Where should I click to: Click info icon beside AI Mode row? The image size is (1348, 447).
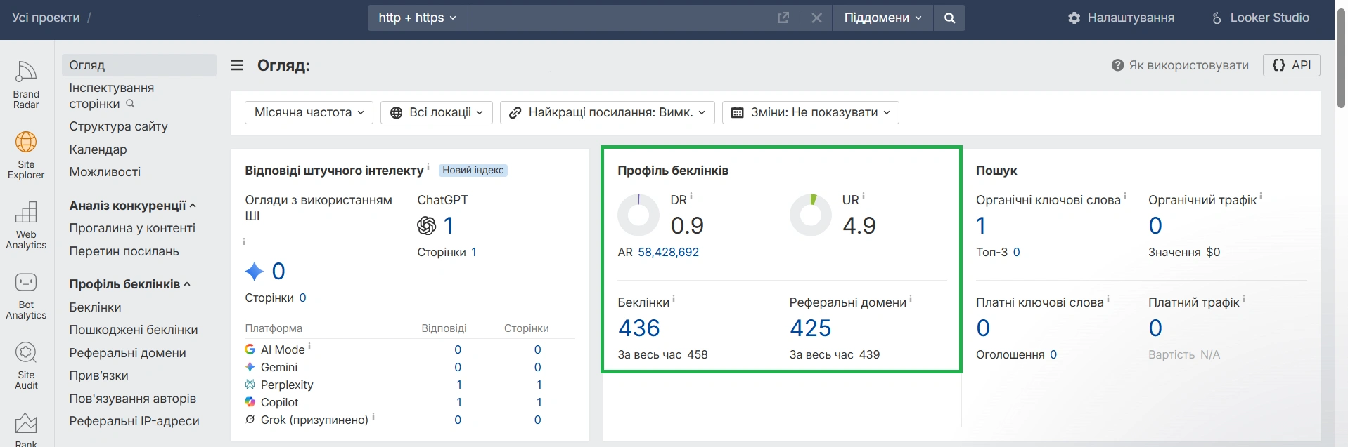point(309,346)
